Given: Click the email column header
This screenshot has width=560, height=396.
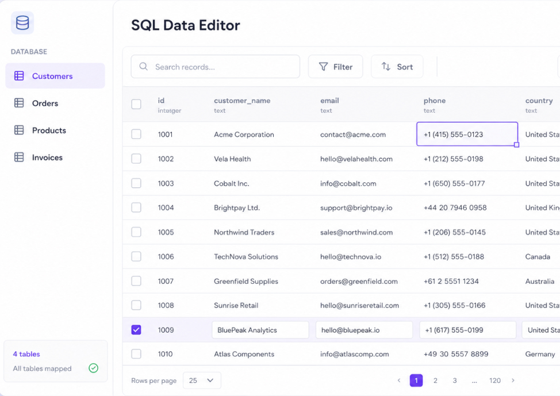Looking at the screenshot, I should 329,101.
